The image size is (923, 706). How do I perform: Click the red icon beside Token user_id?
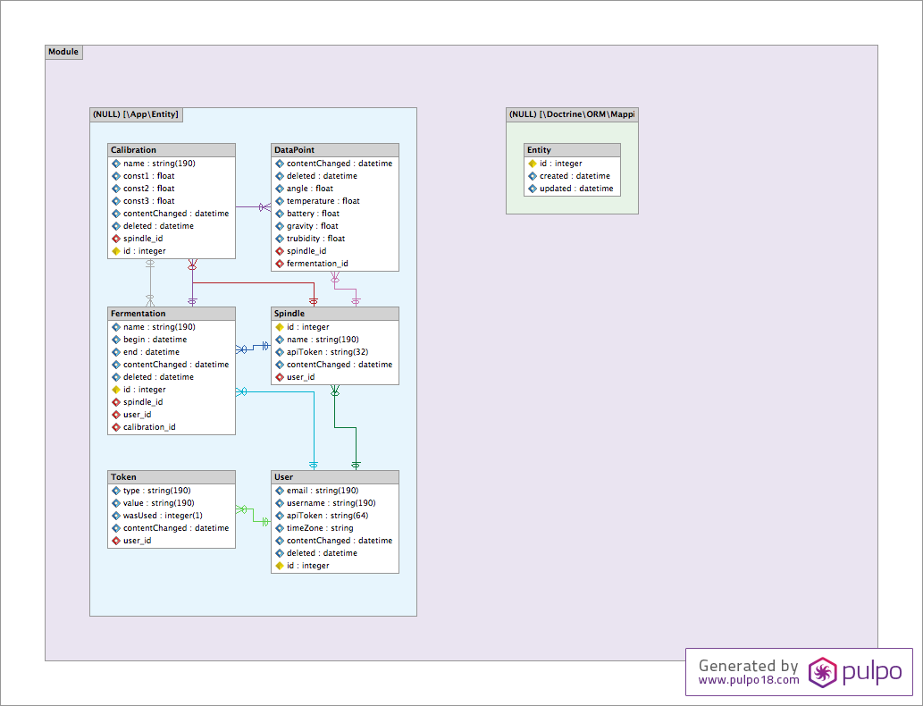pyautogui.click(x=115, y=541)
